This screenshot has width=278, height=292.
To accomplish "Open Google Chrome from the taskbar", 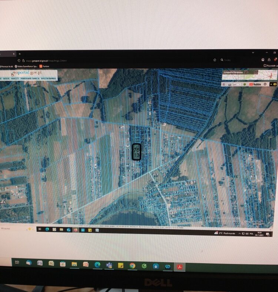I will [x=132, y=265].
